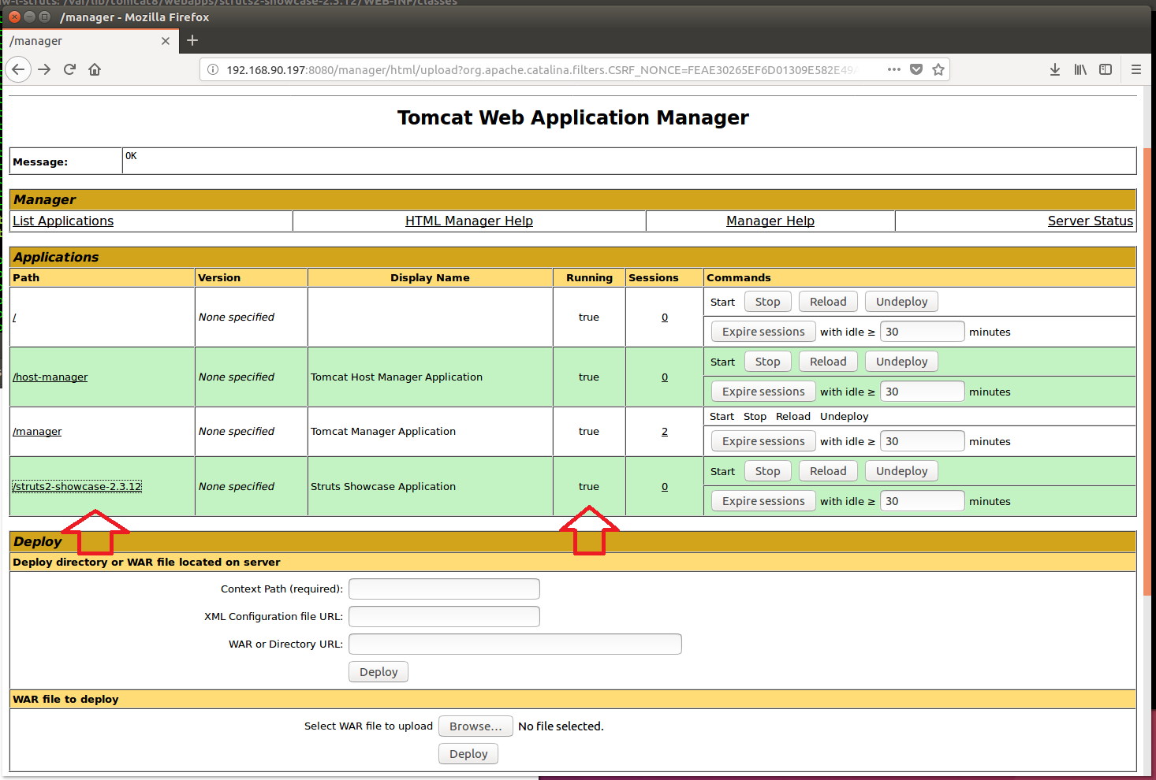Focus the WAR or Directory URL field
Screen dimensions: 1156x780
[516, 644]
